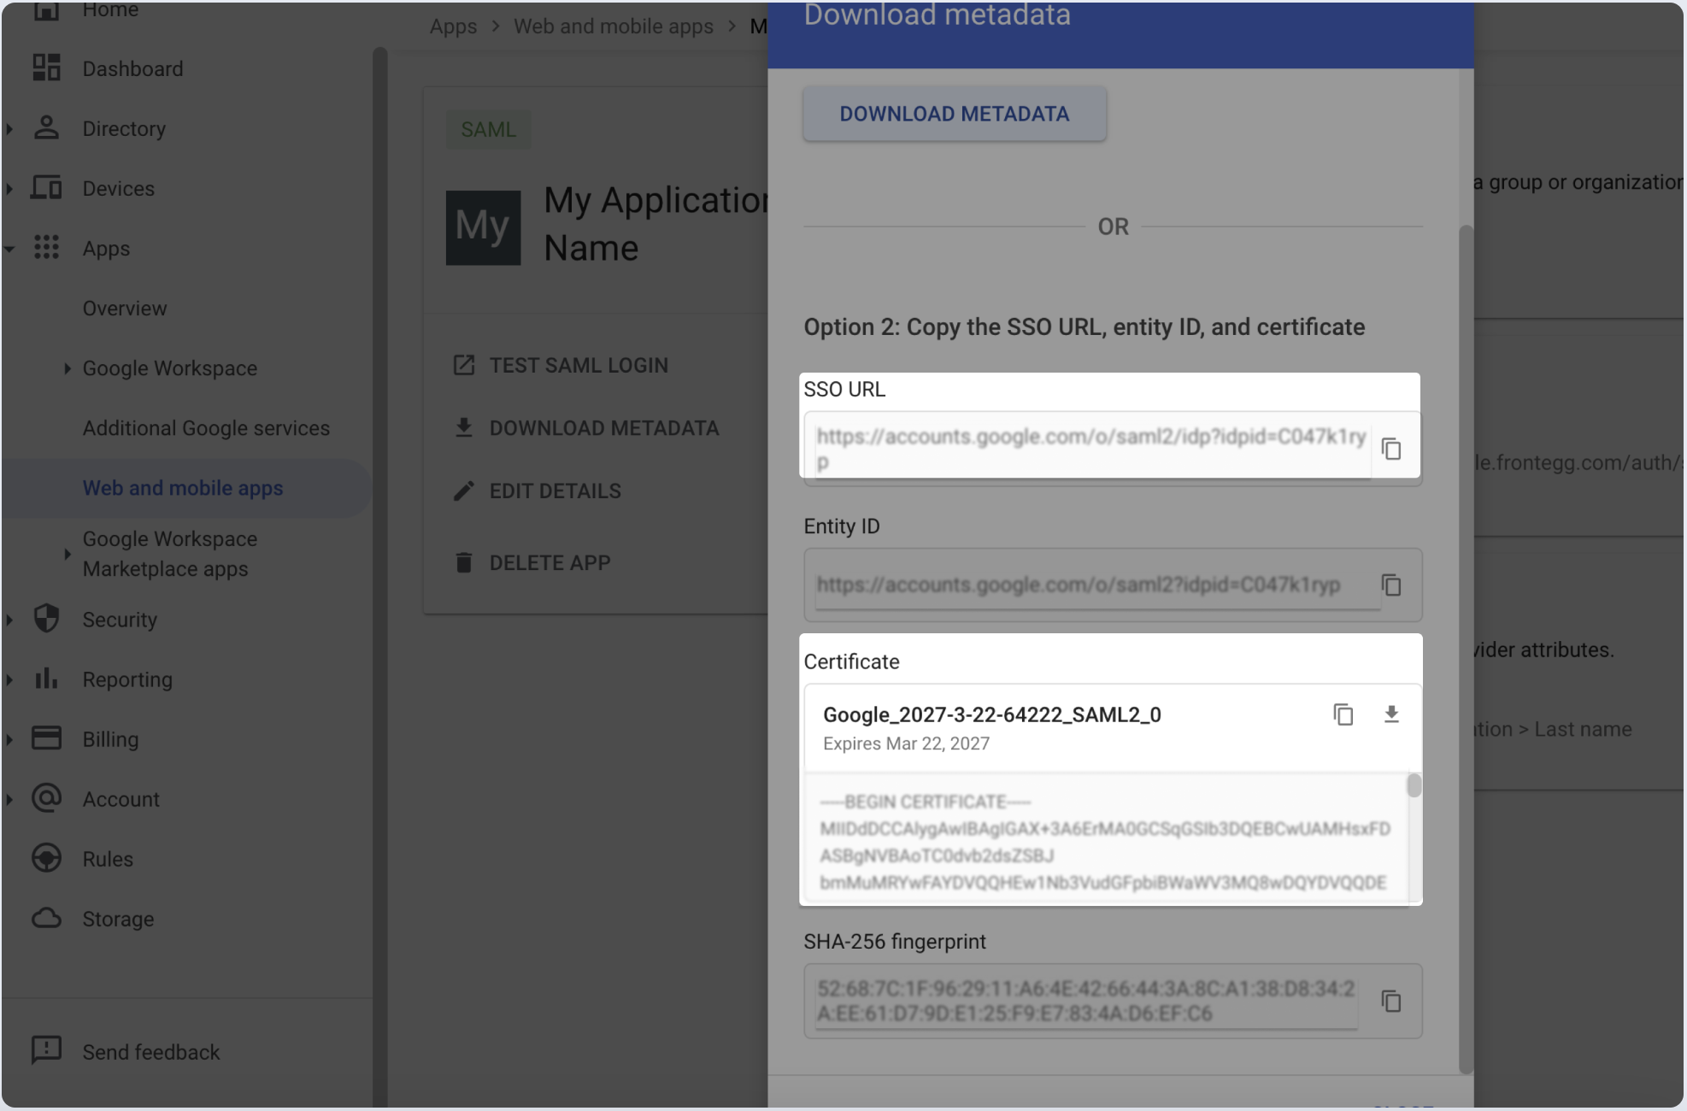This screenshot has height=1111, width=1687.
Task: Click the Dashboard sidebar icon
Action: pos(46,68)
